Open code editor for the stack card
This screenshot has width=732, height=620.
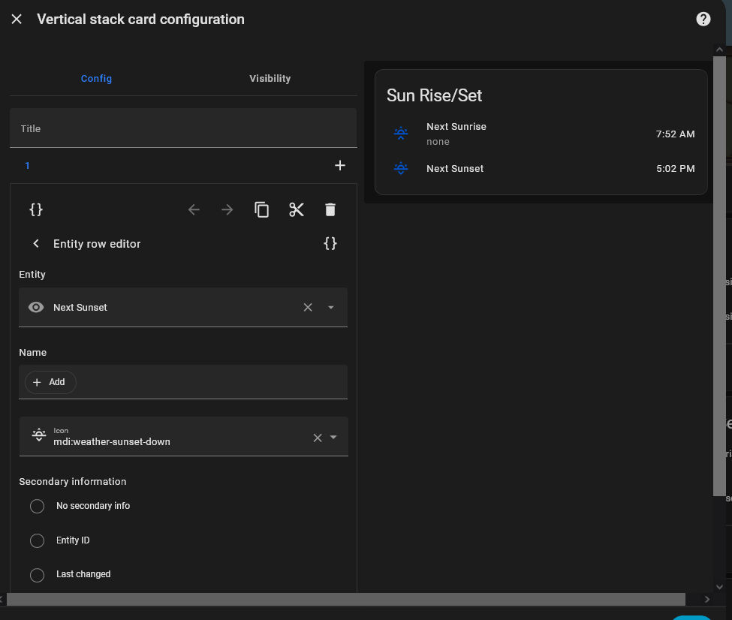(x=35, y=209)
